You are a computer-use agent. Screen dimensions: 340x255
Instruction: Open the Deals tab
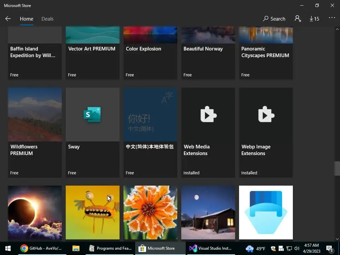(47, 19)
